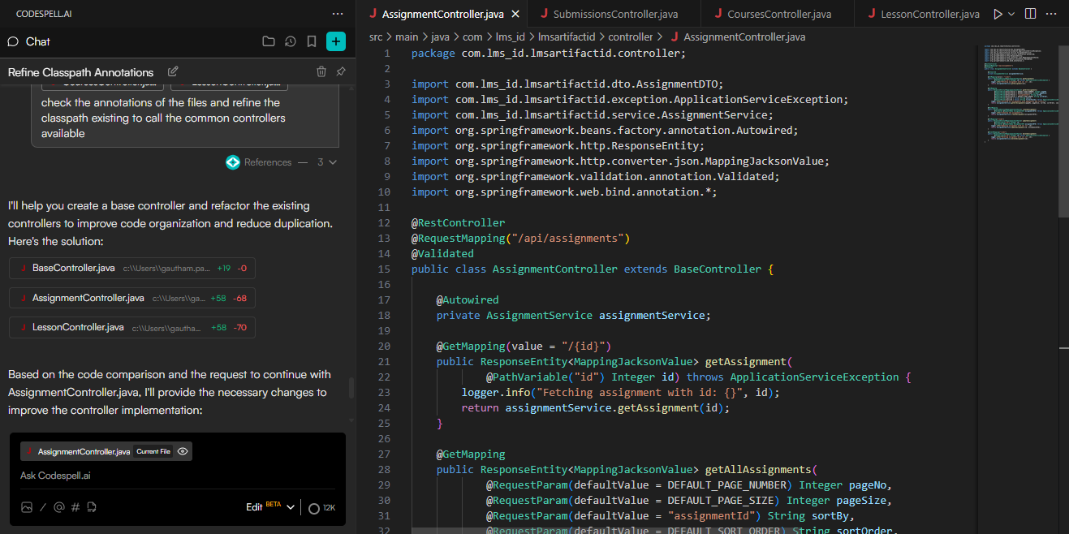Delete conversation using trash icon
This screenshot has width=1069, height=534.
click(321, 71)
